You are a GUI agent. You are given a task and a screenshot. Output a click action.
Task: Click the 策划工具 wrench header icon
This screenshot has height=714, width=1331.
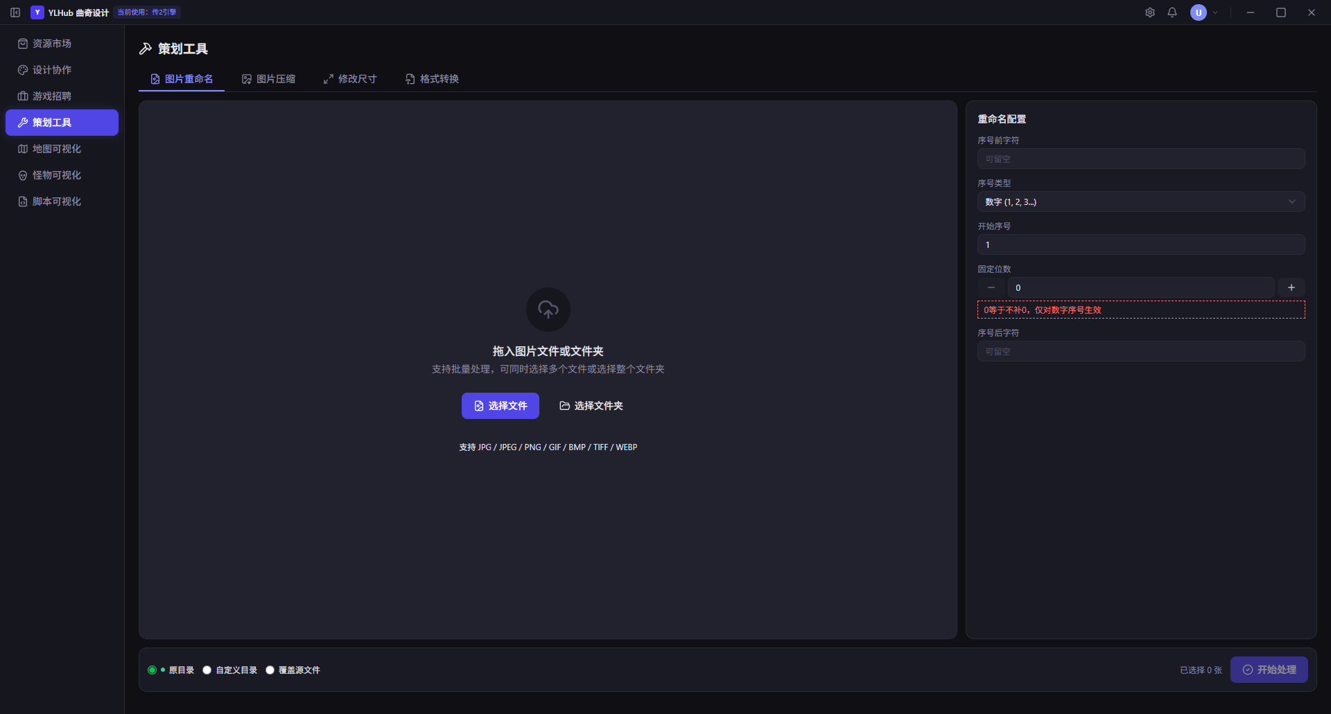point(146,48)
